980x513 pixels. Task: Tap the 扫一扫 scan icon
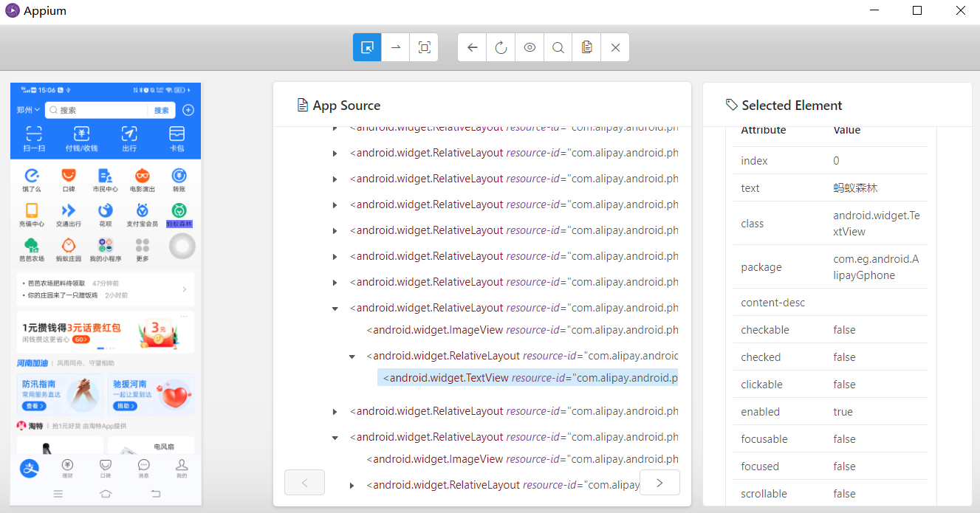(34, 134)
